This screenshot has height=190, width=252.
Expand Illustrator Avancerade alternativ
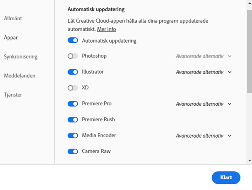[230, 72]
